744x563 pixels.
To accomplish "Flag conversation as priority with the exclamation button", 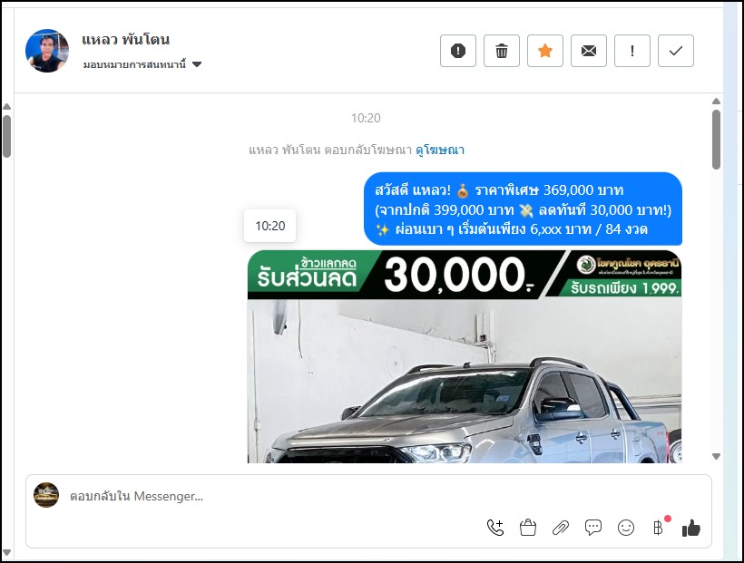I will [632, 51].
